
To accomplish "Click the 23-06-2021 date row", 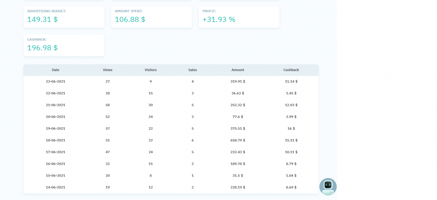I will 55,82.
